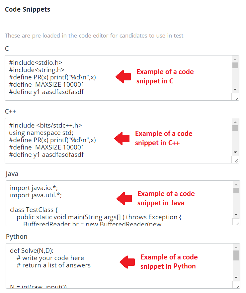This screenshot has width=246, height=293.
Task: Click the Code Snippets heading
Action: point(28,9)
